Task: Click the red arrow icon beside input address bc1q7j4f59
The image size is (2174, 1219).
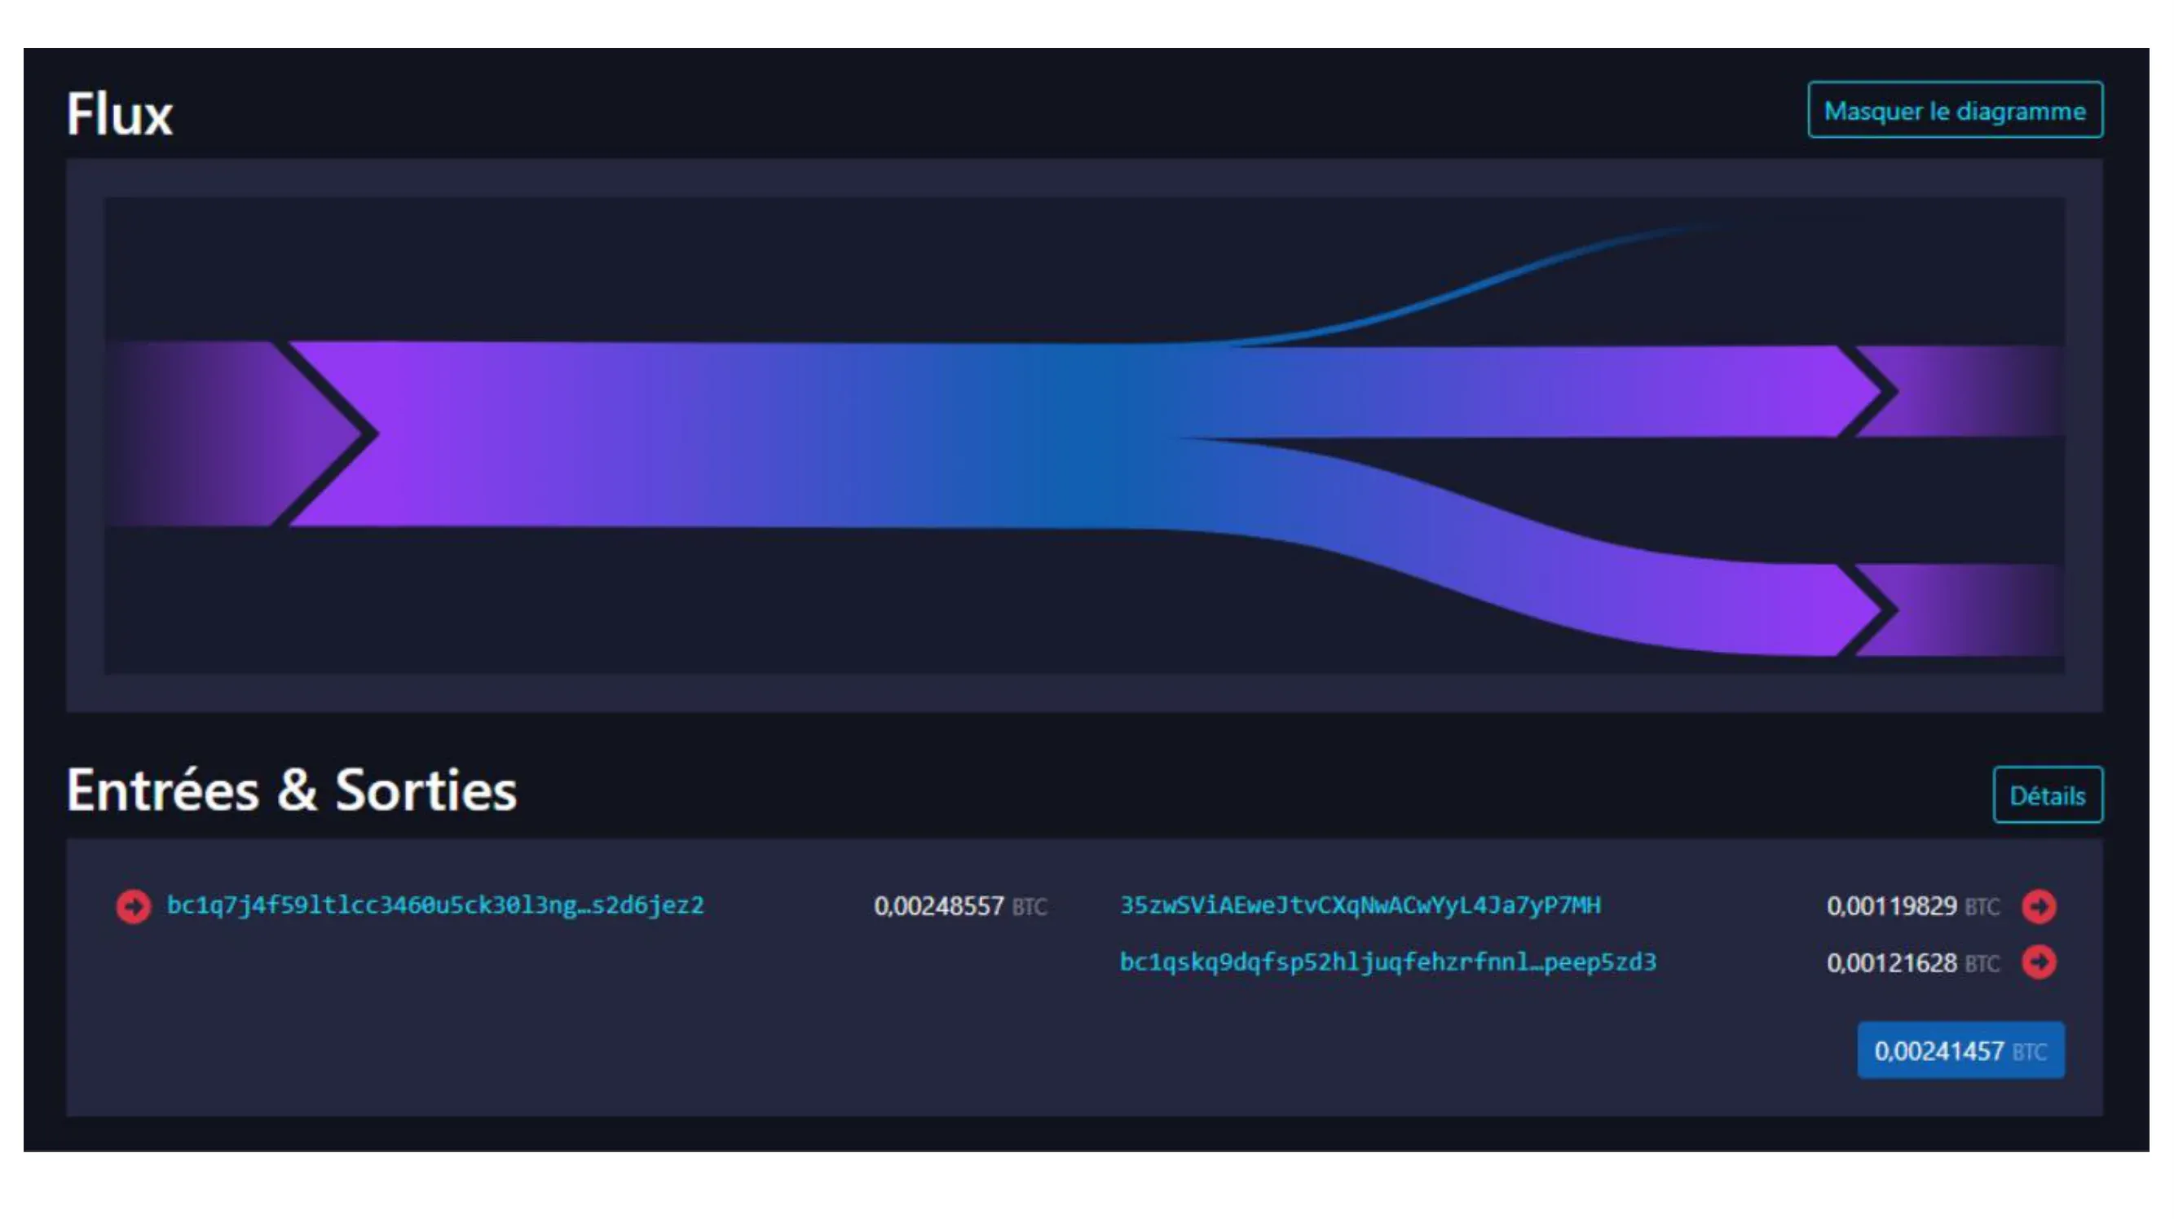Action: (x=134, y=907)
